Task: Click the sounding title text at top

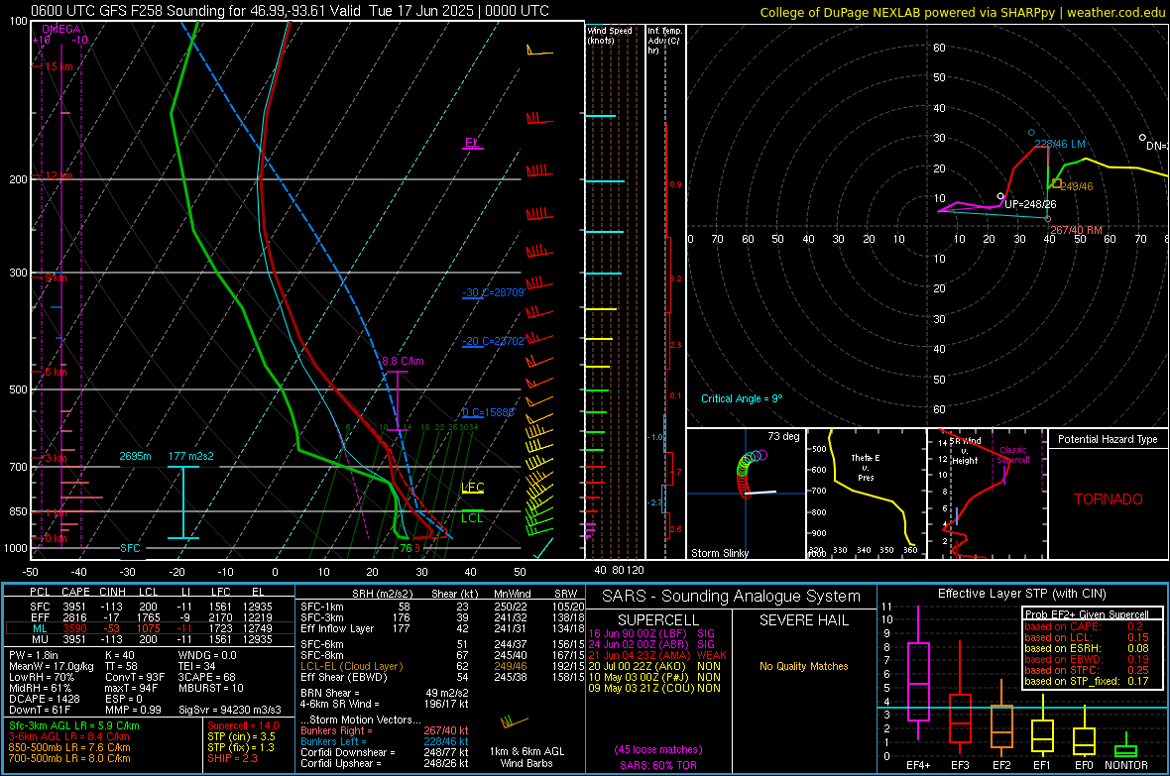Action: (x=290, y=11)
